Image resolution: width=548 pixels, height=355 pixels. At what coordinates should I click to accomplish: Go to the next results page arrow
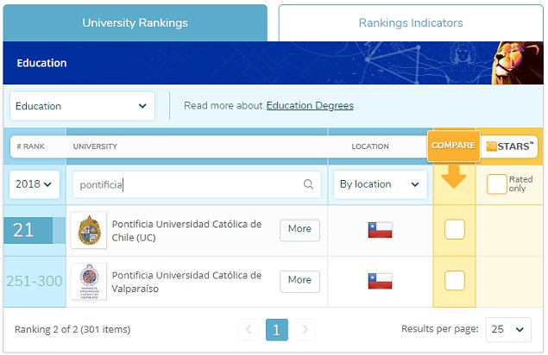[305, 329]
